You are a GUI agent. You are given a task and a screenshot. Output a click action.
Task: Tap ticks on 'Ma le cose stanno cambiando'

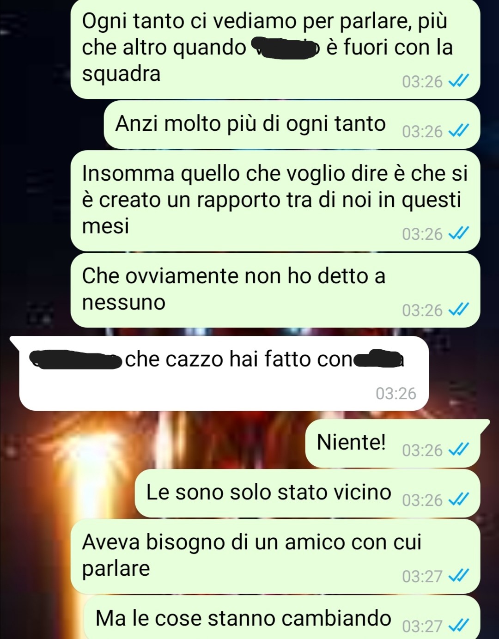pos(459,626)
